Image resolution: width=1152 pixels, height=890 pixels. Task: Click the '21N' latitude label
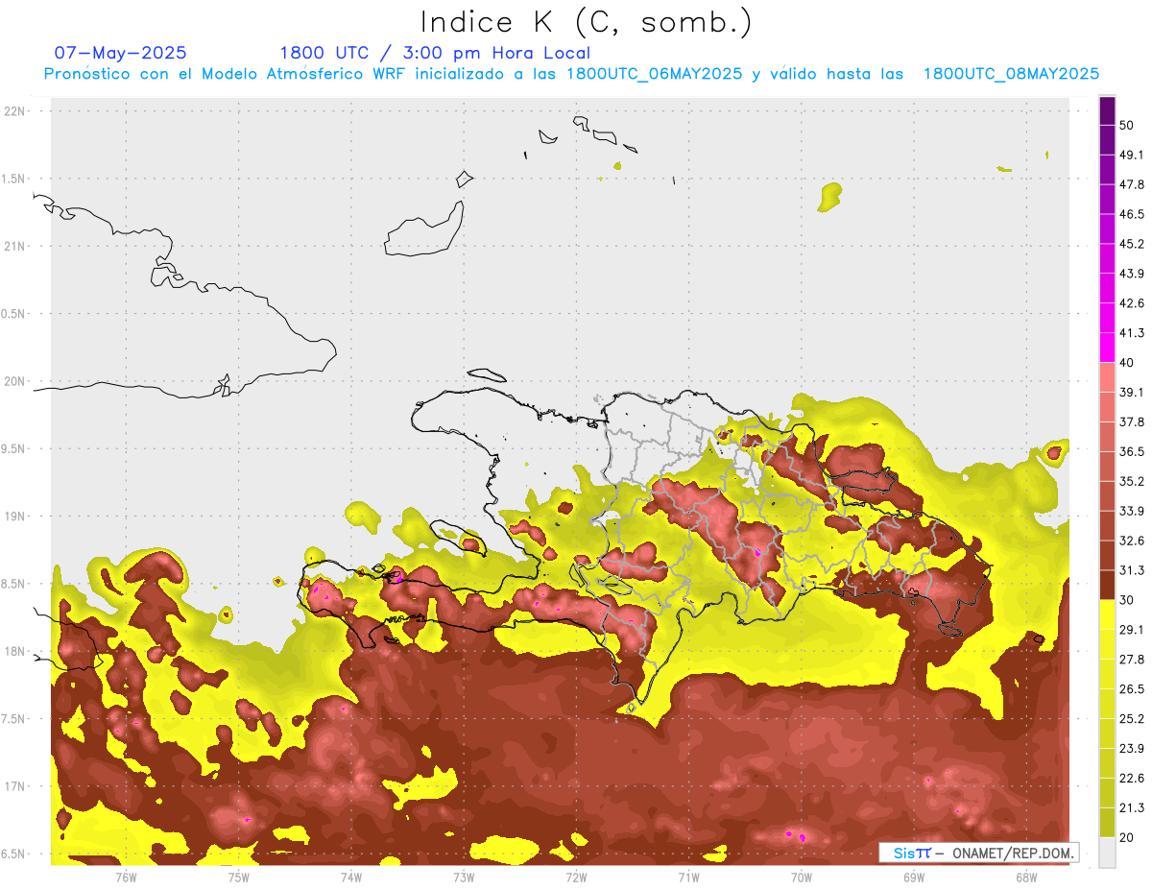[15, 246]
